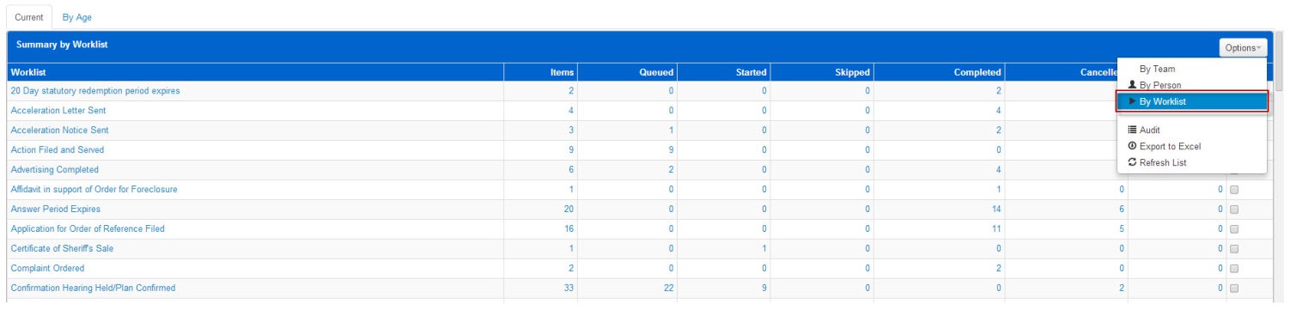Click the 22 queued Confirmation Hearing count
The width and height of the screenshot is (1290, 310).
point(668,288)
